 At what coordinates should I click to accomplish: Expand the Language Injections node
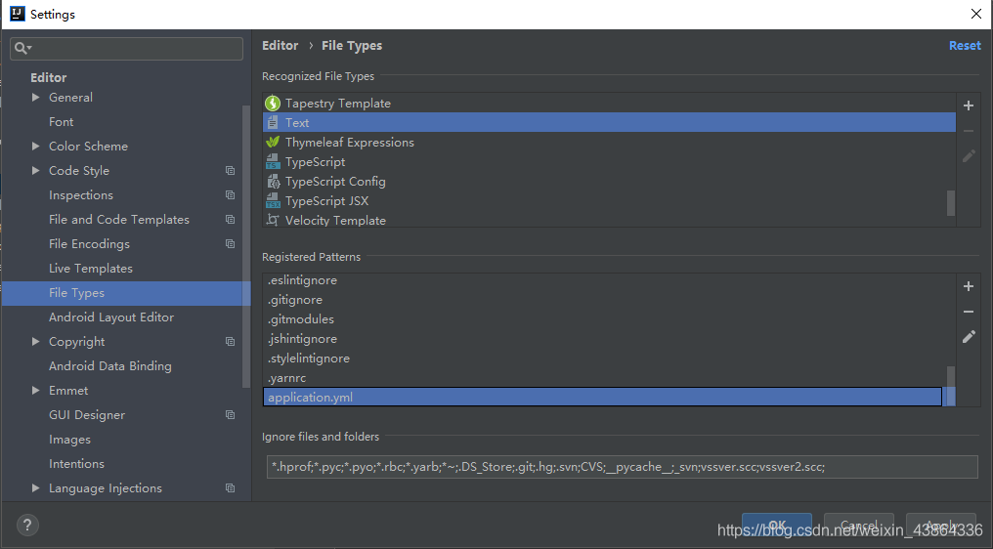36,488
